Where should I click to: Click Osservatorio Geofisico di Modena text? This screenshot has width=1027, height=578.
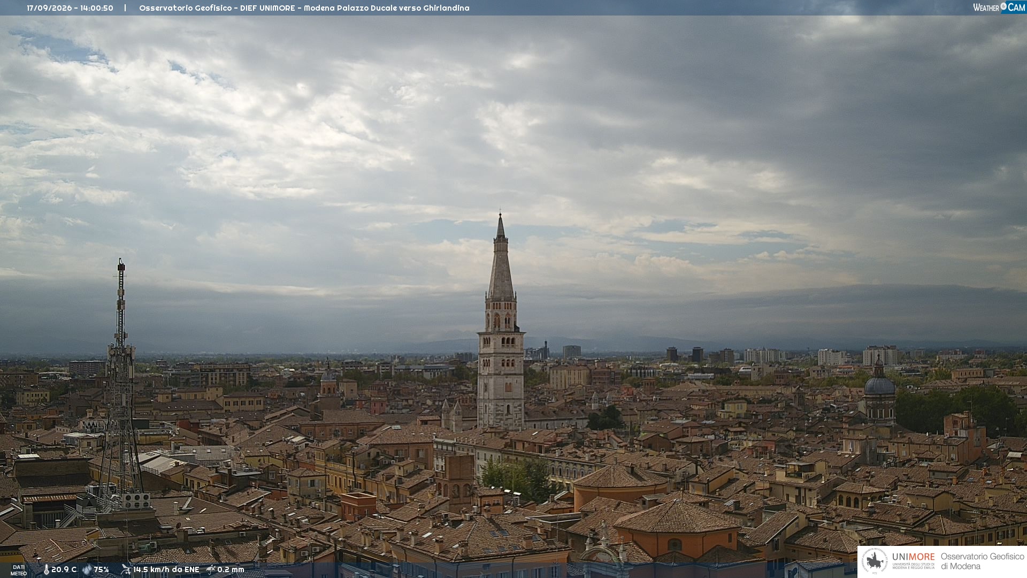coord(982,561)
